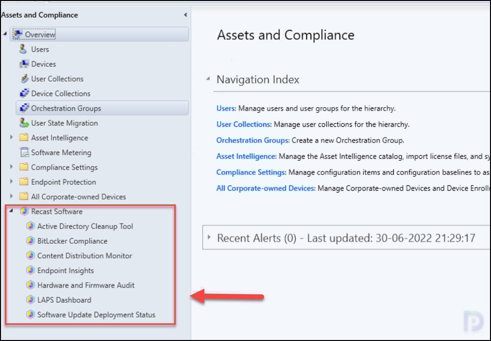The image size is (491, 341).
Task: Click the BitLocker Compliance icon
Action: (30, 241)
